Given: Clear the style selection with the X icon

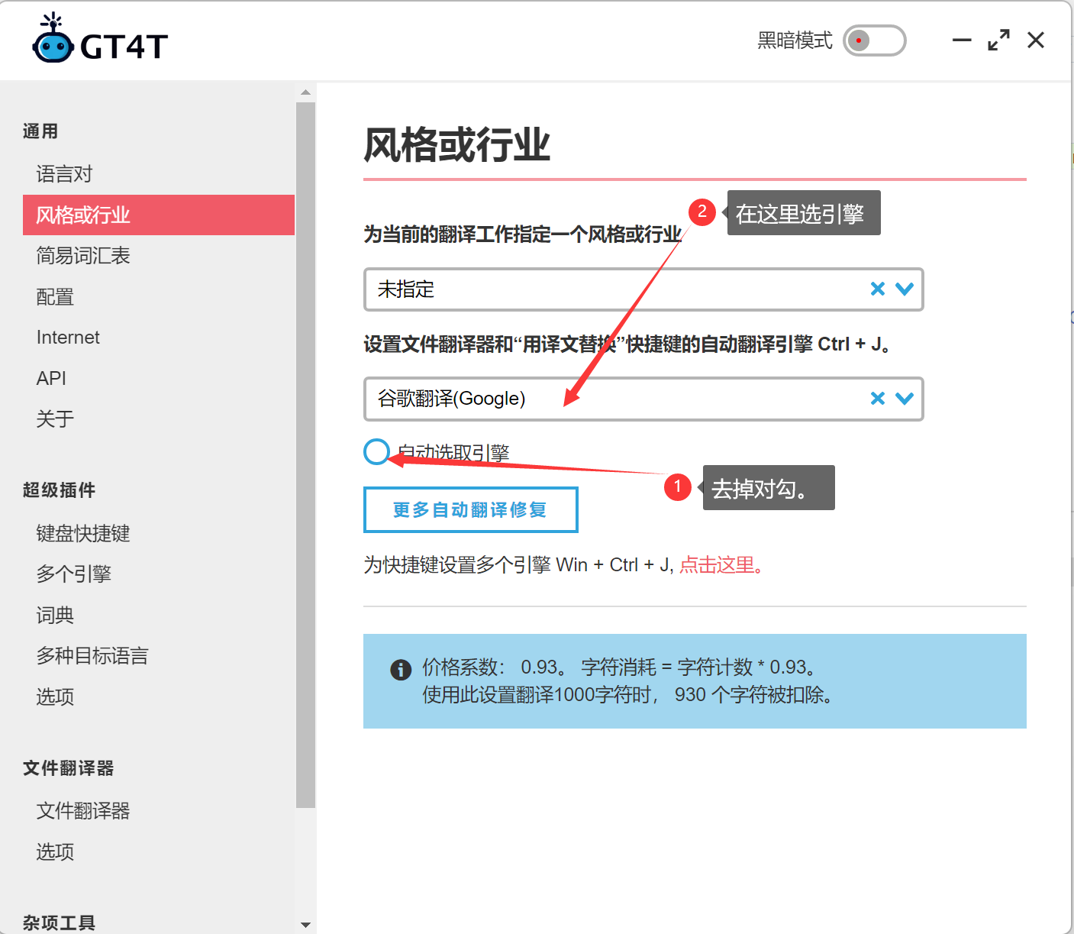Looking at the screenshot, I should click(876, 289).
